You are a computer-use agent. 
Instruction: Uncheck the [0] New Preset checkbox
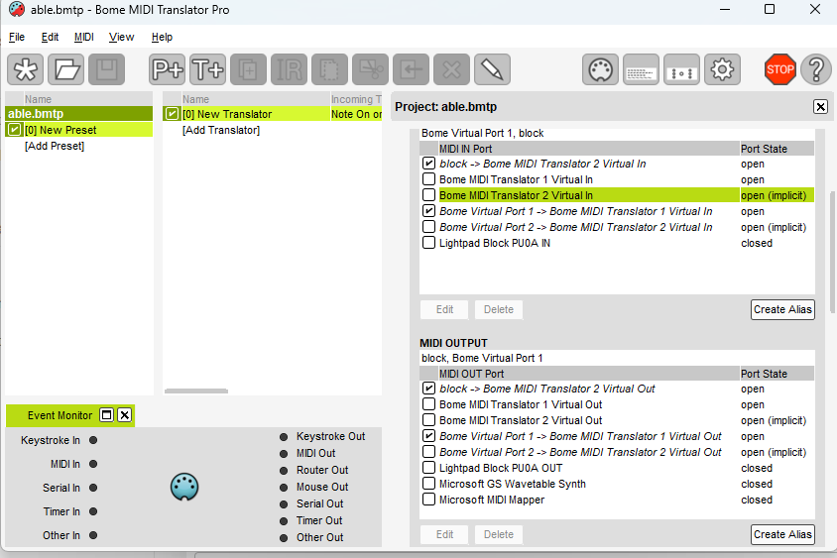(x=15, y=130)
